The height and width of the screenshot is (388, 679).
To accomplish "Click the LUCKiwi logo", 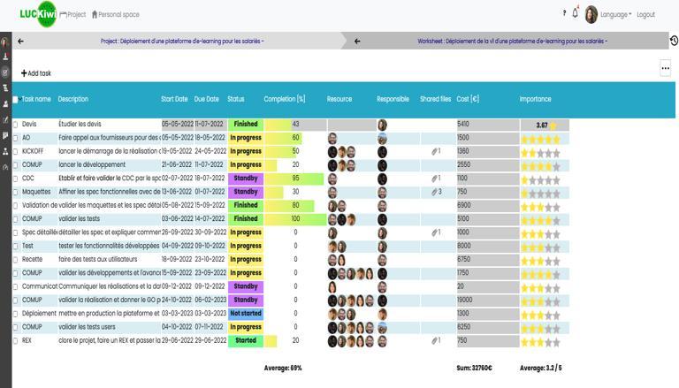I will pyautogui.click(x=38, y=14).
